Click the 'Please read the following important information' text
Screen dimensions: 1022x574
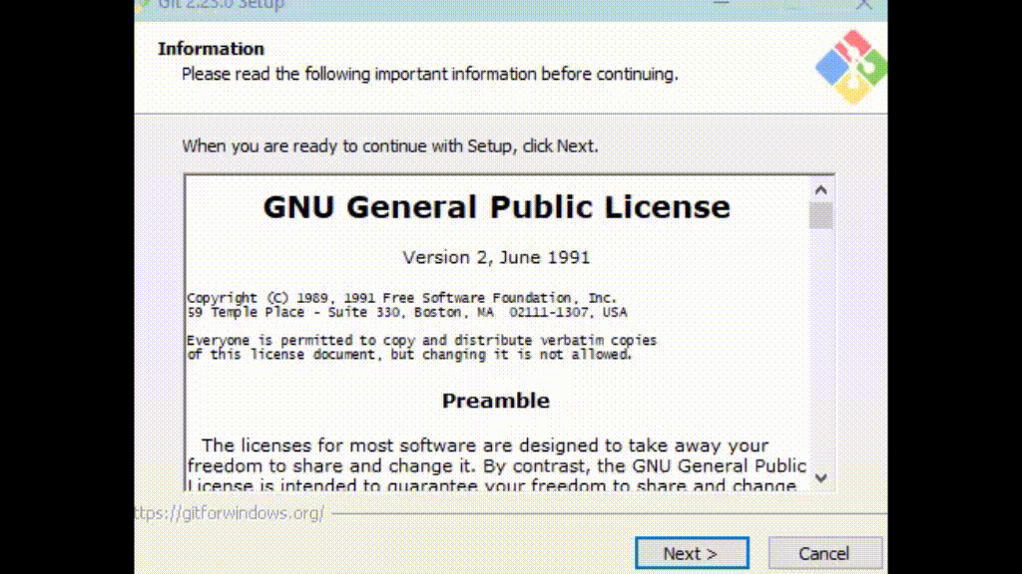click(429, 74)
